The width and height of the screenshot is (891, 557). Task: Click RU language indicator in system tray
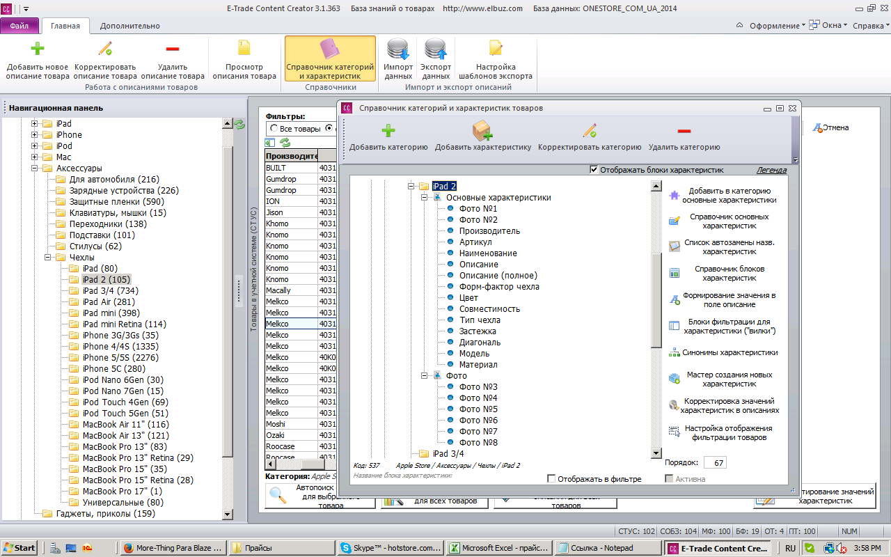tap(790, 548)
